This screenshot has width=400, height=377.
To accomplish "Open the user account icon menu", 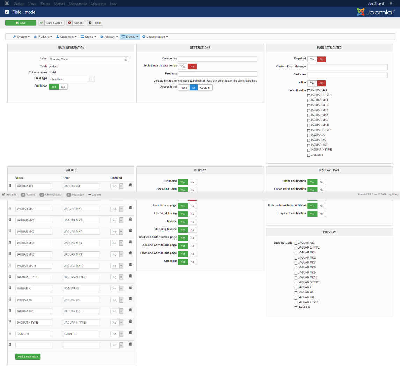I will click(x=391, y=3).
